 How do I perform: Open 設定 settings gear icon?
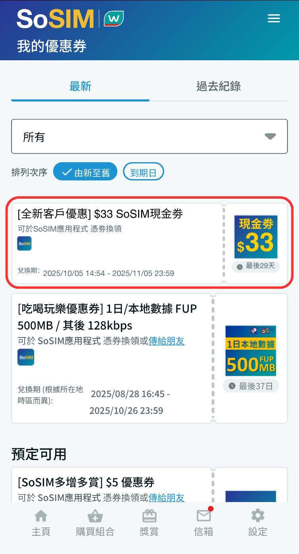tap(258, 516)
